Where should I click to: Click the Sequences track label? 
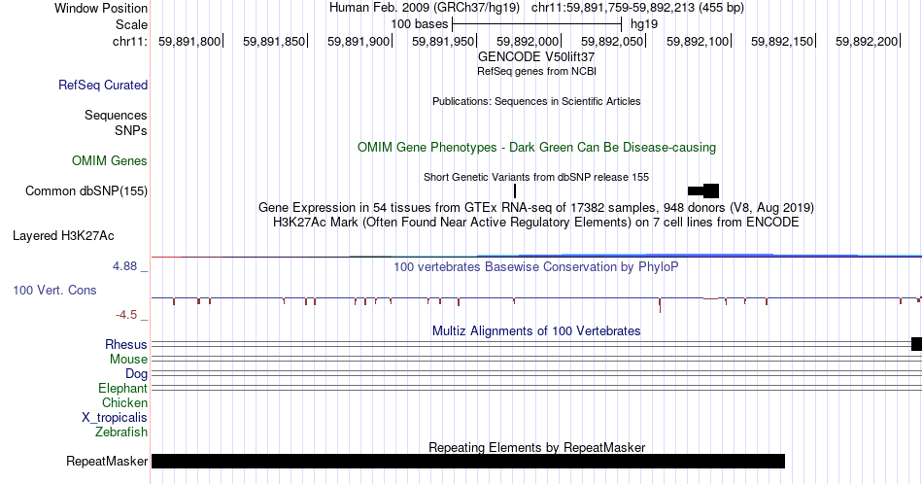116,115
